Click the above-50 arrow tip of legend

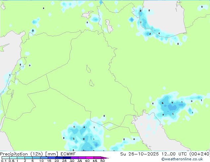pos(105,158)
